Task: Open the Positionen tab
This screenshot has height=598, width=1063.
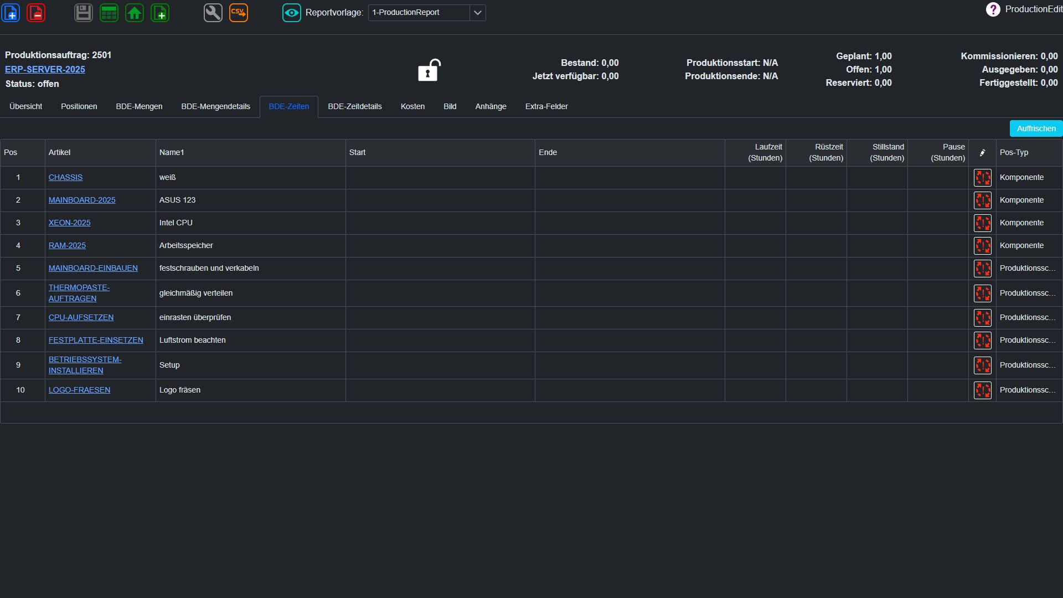Action: coord(79,106)
